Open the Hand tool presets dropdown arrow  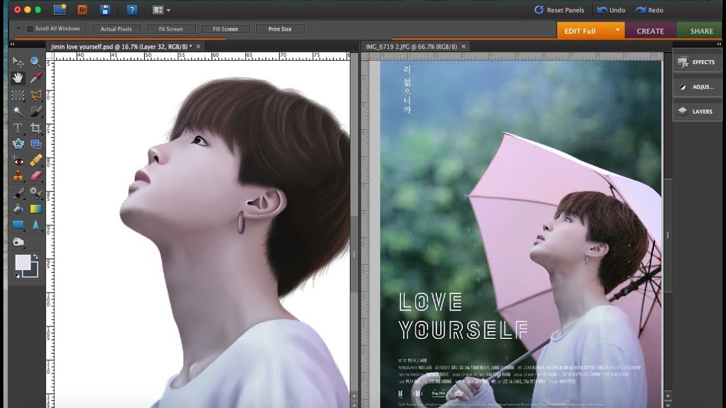18,28
